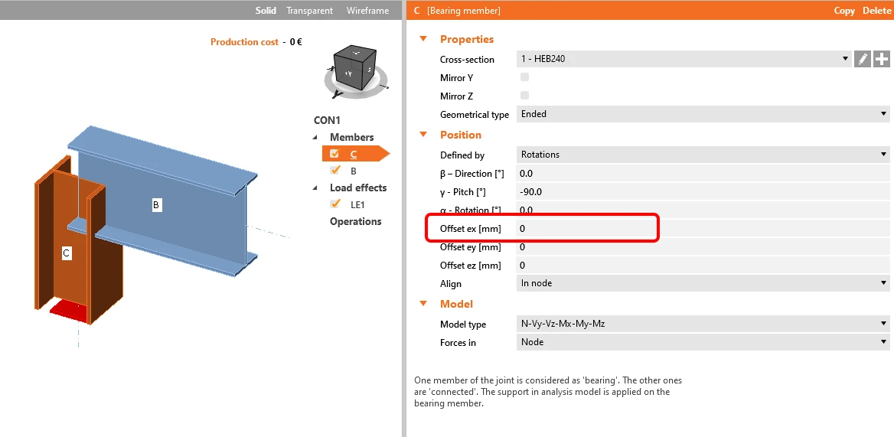
Task: Open the Geometrical type dropdown
Action: [703, 114]
